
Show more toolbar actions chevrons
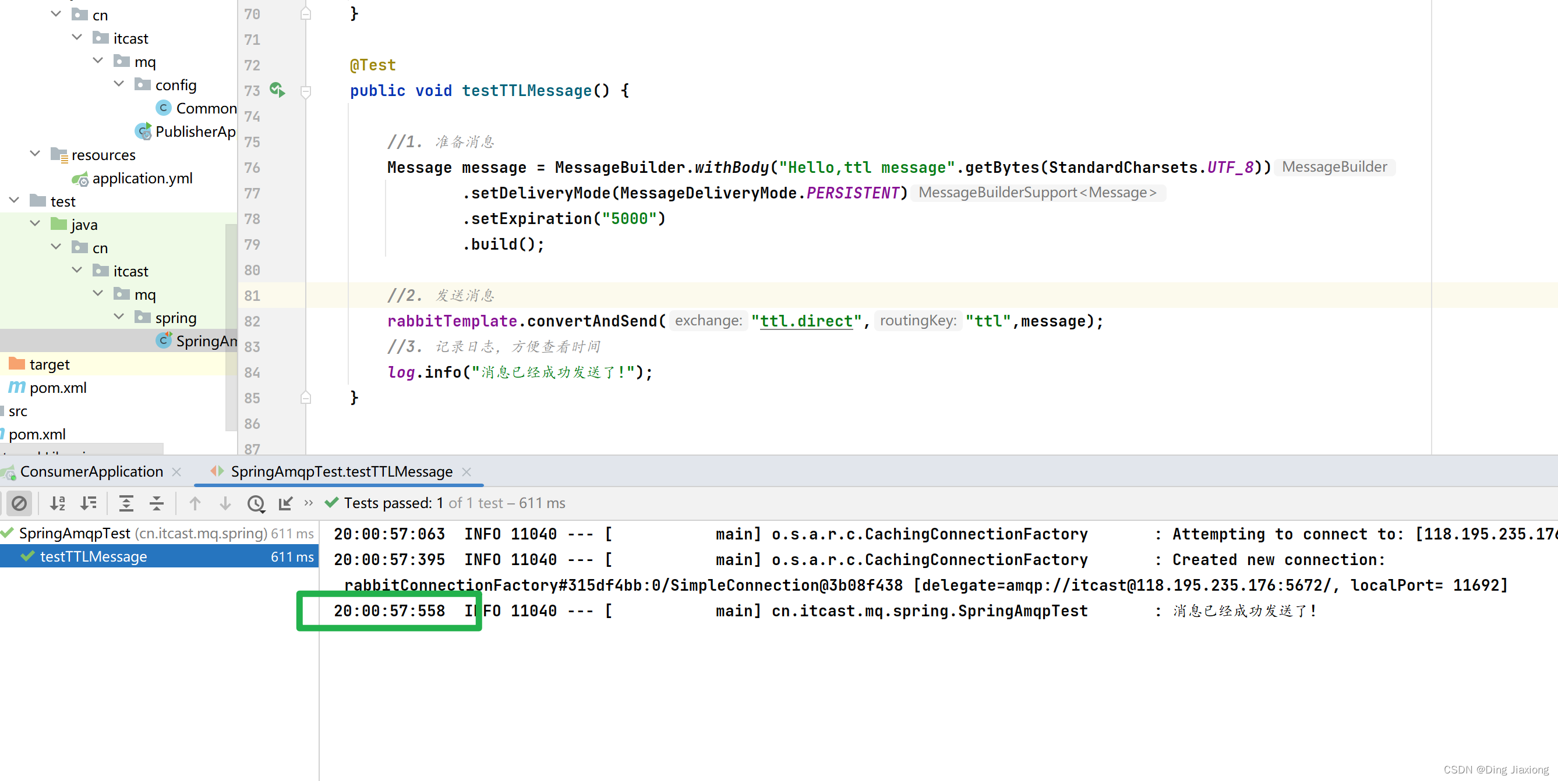309,502
